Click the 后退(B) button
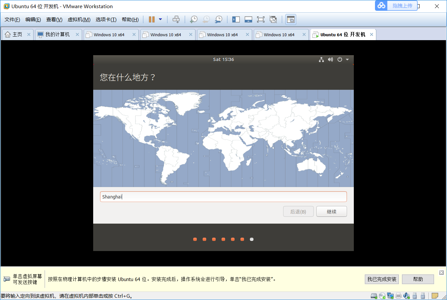 tap(298, 212)
